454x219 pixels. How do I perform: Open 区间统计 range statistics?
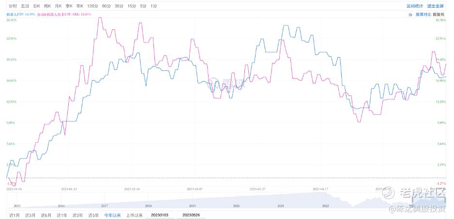click(415, 6)
